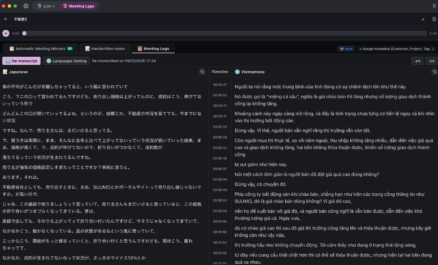Delete recording with the trash icon
438x265 pixels.
pyautogui.click(x=434, y=19)
